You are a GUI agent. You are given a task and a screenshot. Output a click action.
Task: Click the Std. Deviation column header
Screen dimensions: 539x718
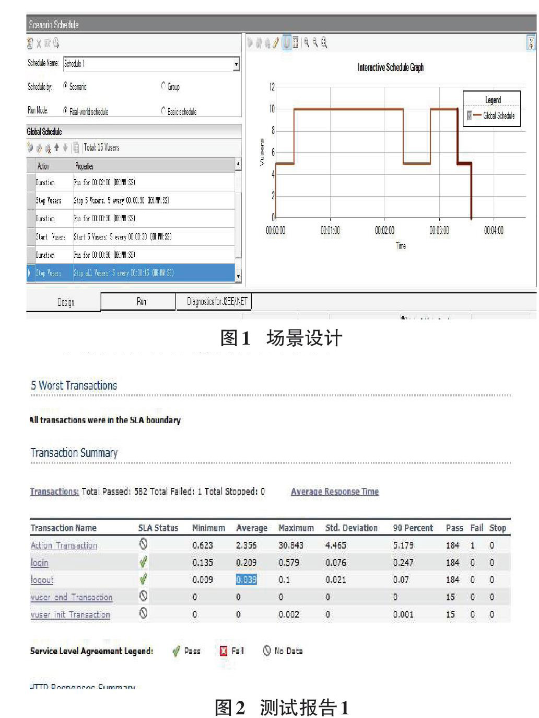351,528
